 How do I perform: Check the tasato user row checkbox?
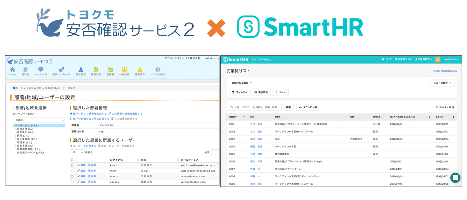(72, 176)
